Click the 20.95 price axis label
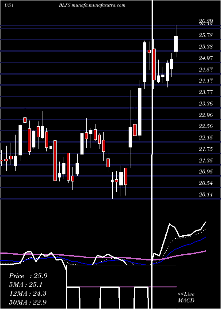The image size is (221, 309). point(206,172)
